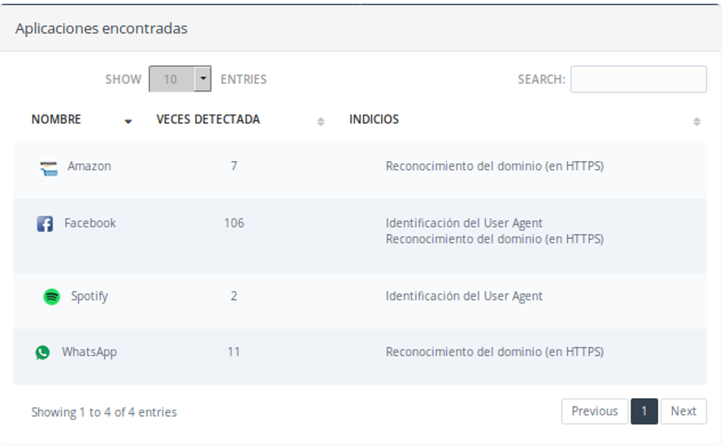Image resolution: width=728 pixels, height=447 pixels.
Task: Click the Spotify logo icon
Action: pyautogui.click(x=51, y=297)
